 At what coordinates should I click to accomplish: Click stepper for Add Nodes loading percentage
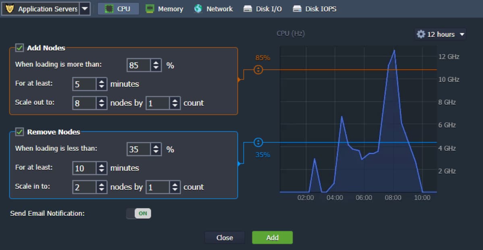[x=156, y=65]
